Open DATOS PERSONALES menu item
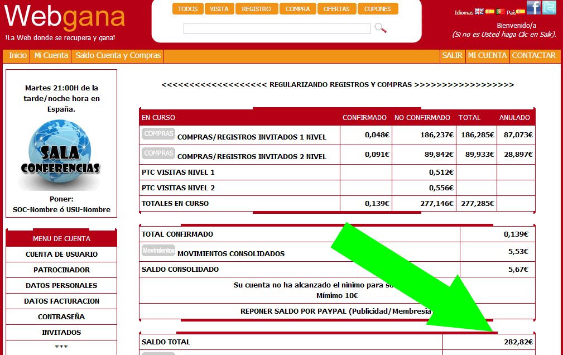 [x=61, y=286]
